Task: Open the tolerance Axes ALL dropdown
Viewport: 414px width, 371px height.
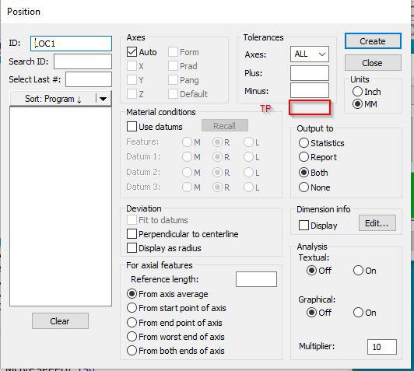Action: tap(310, 54)
